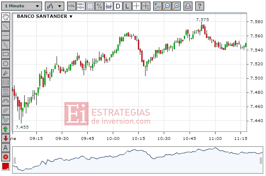Select the parallel channel line tool
266x176 pixels.
pos(6,45)
